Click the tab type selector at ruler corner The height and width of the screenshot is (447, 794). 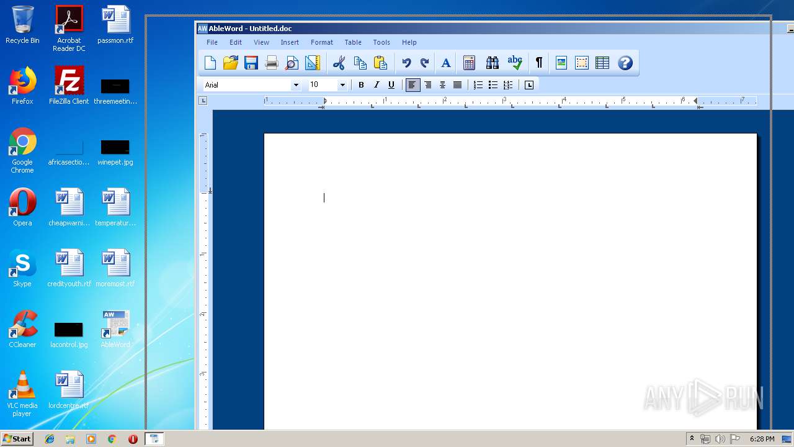click(203, 101)
